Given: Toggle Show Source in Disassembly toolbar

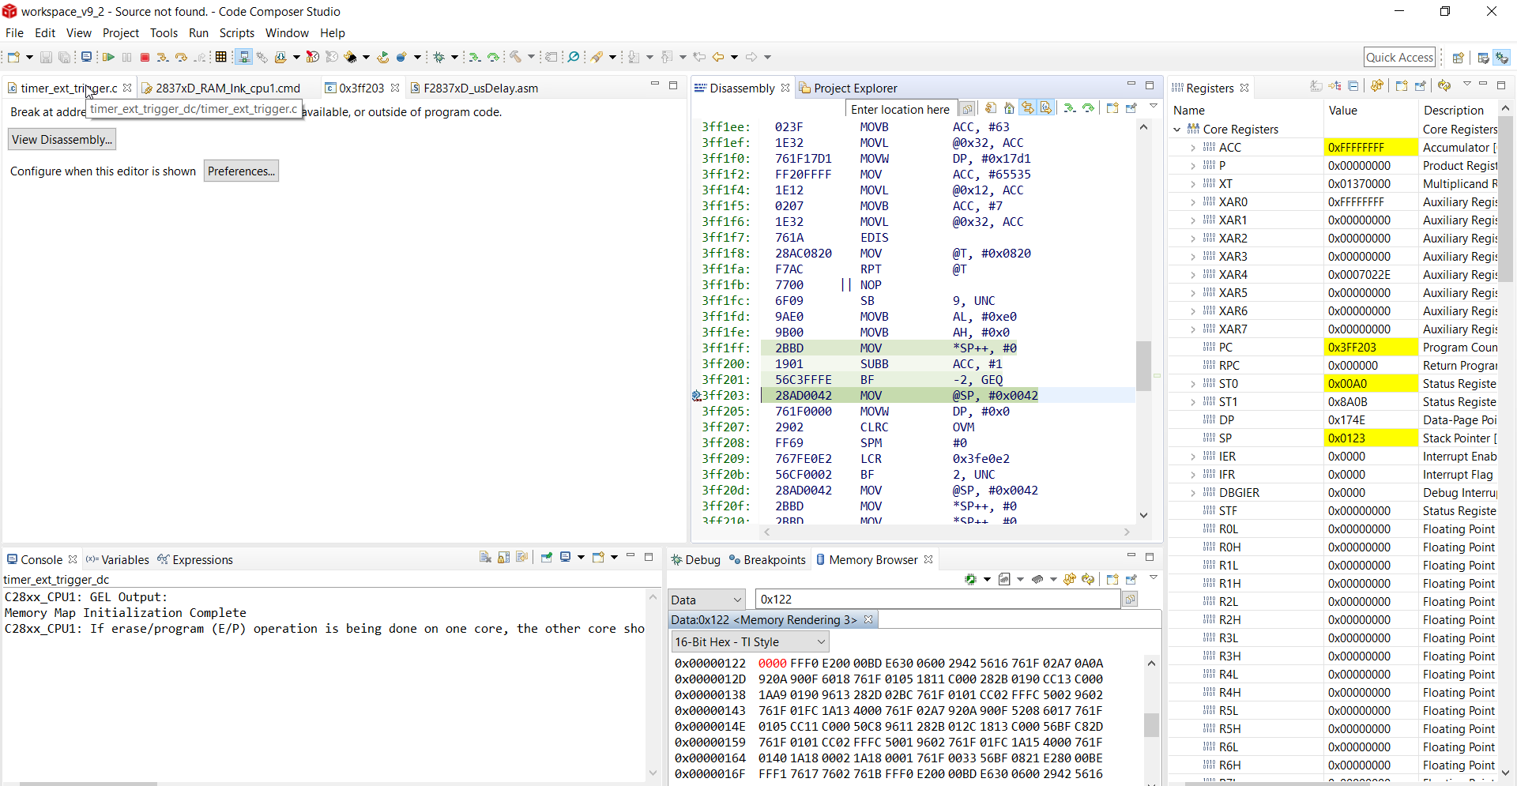Looking at the screenshot, I should pos(1045,108).
